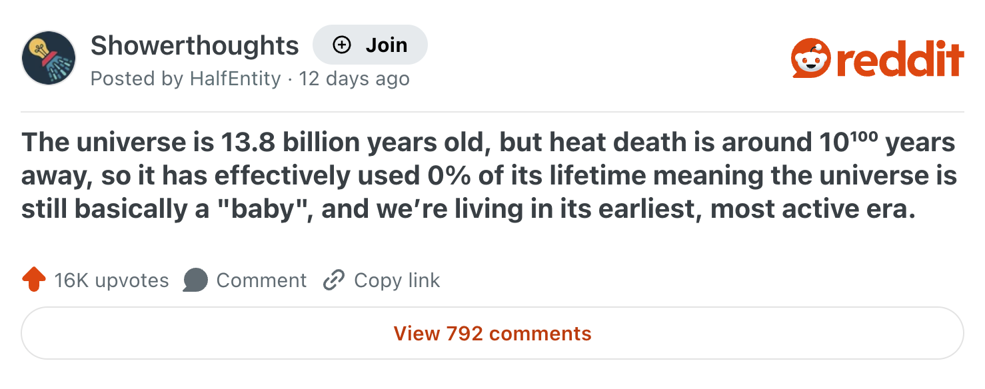Click the Reddit Snoo mascot logo
Viewport: 985px width, 389px height.
coord(810,59)
